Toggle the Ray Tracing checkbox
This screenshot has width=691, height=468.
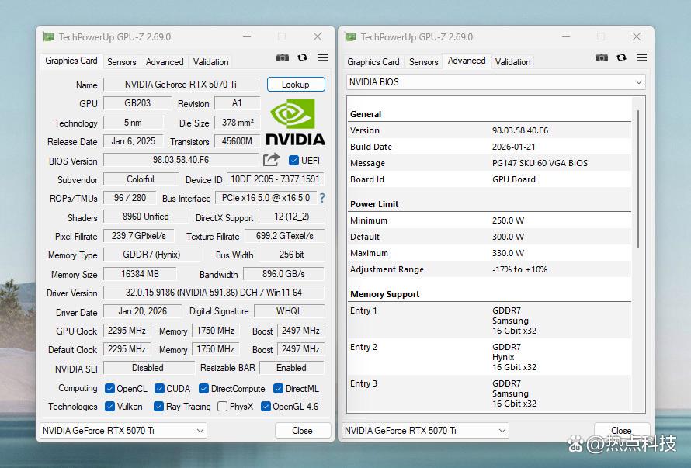158,407
